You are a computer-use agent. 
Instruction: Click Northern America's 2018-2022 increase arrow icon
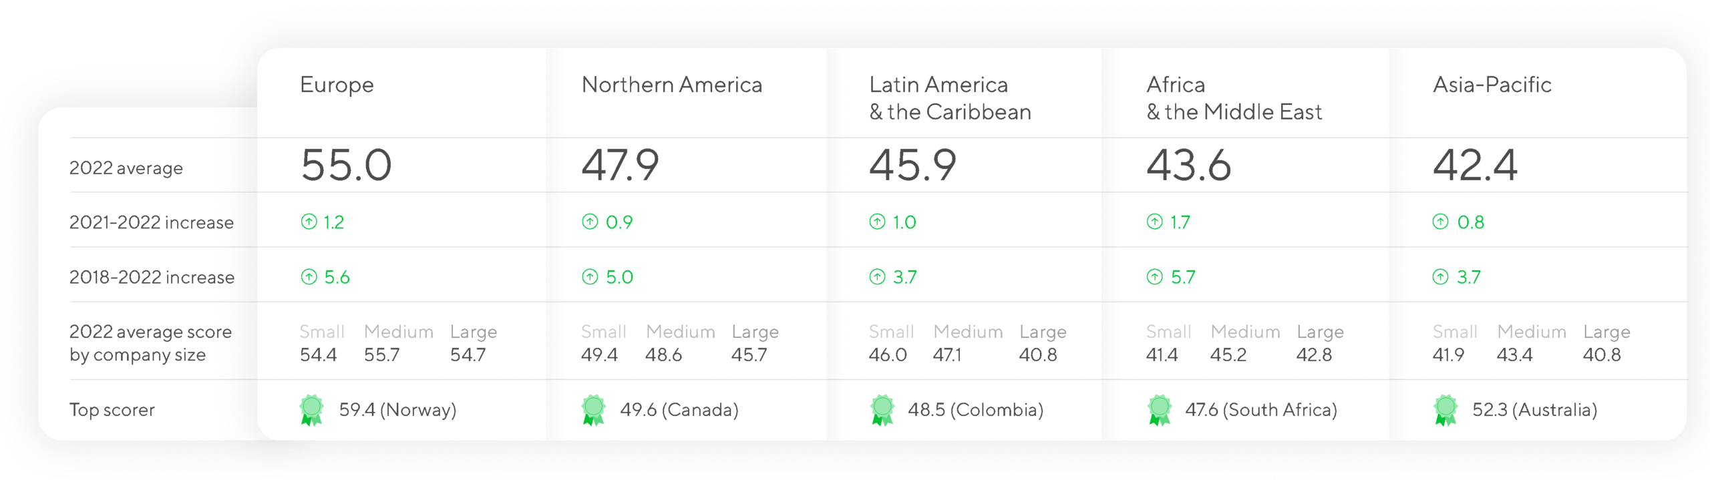click(x=590, y=276)
